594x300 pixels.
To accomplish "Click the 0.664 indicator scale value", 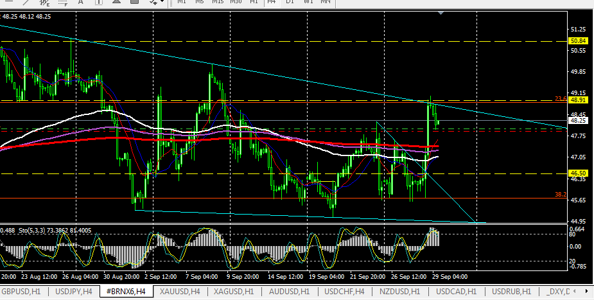I will tap(578, 229).
